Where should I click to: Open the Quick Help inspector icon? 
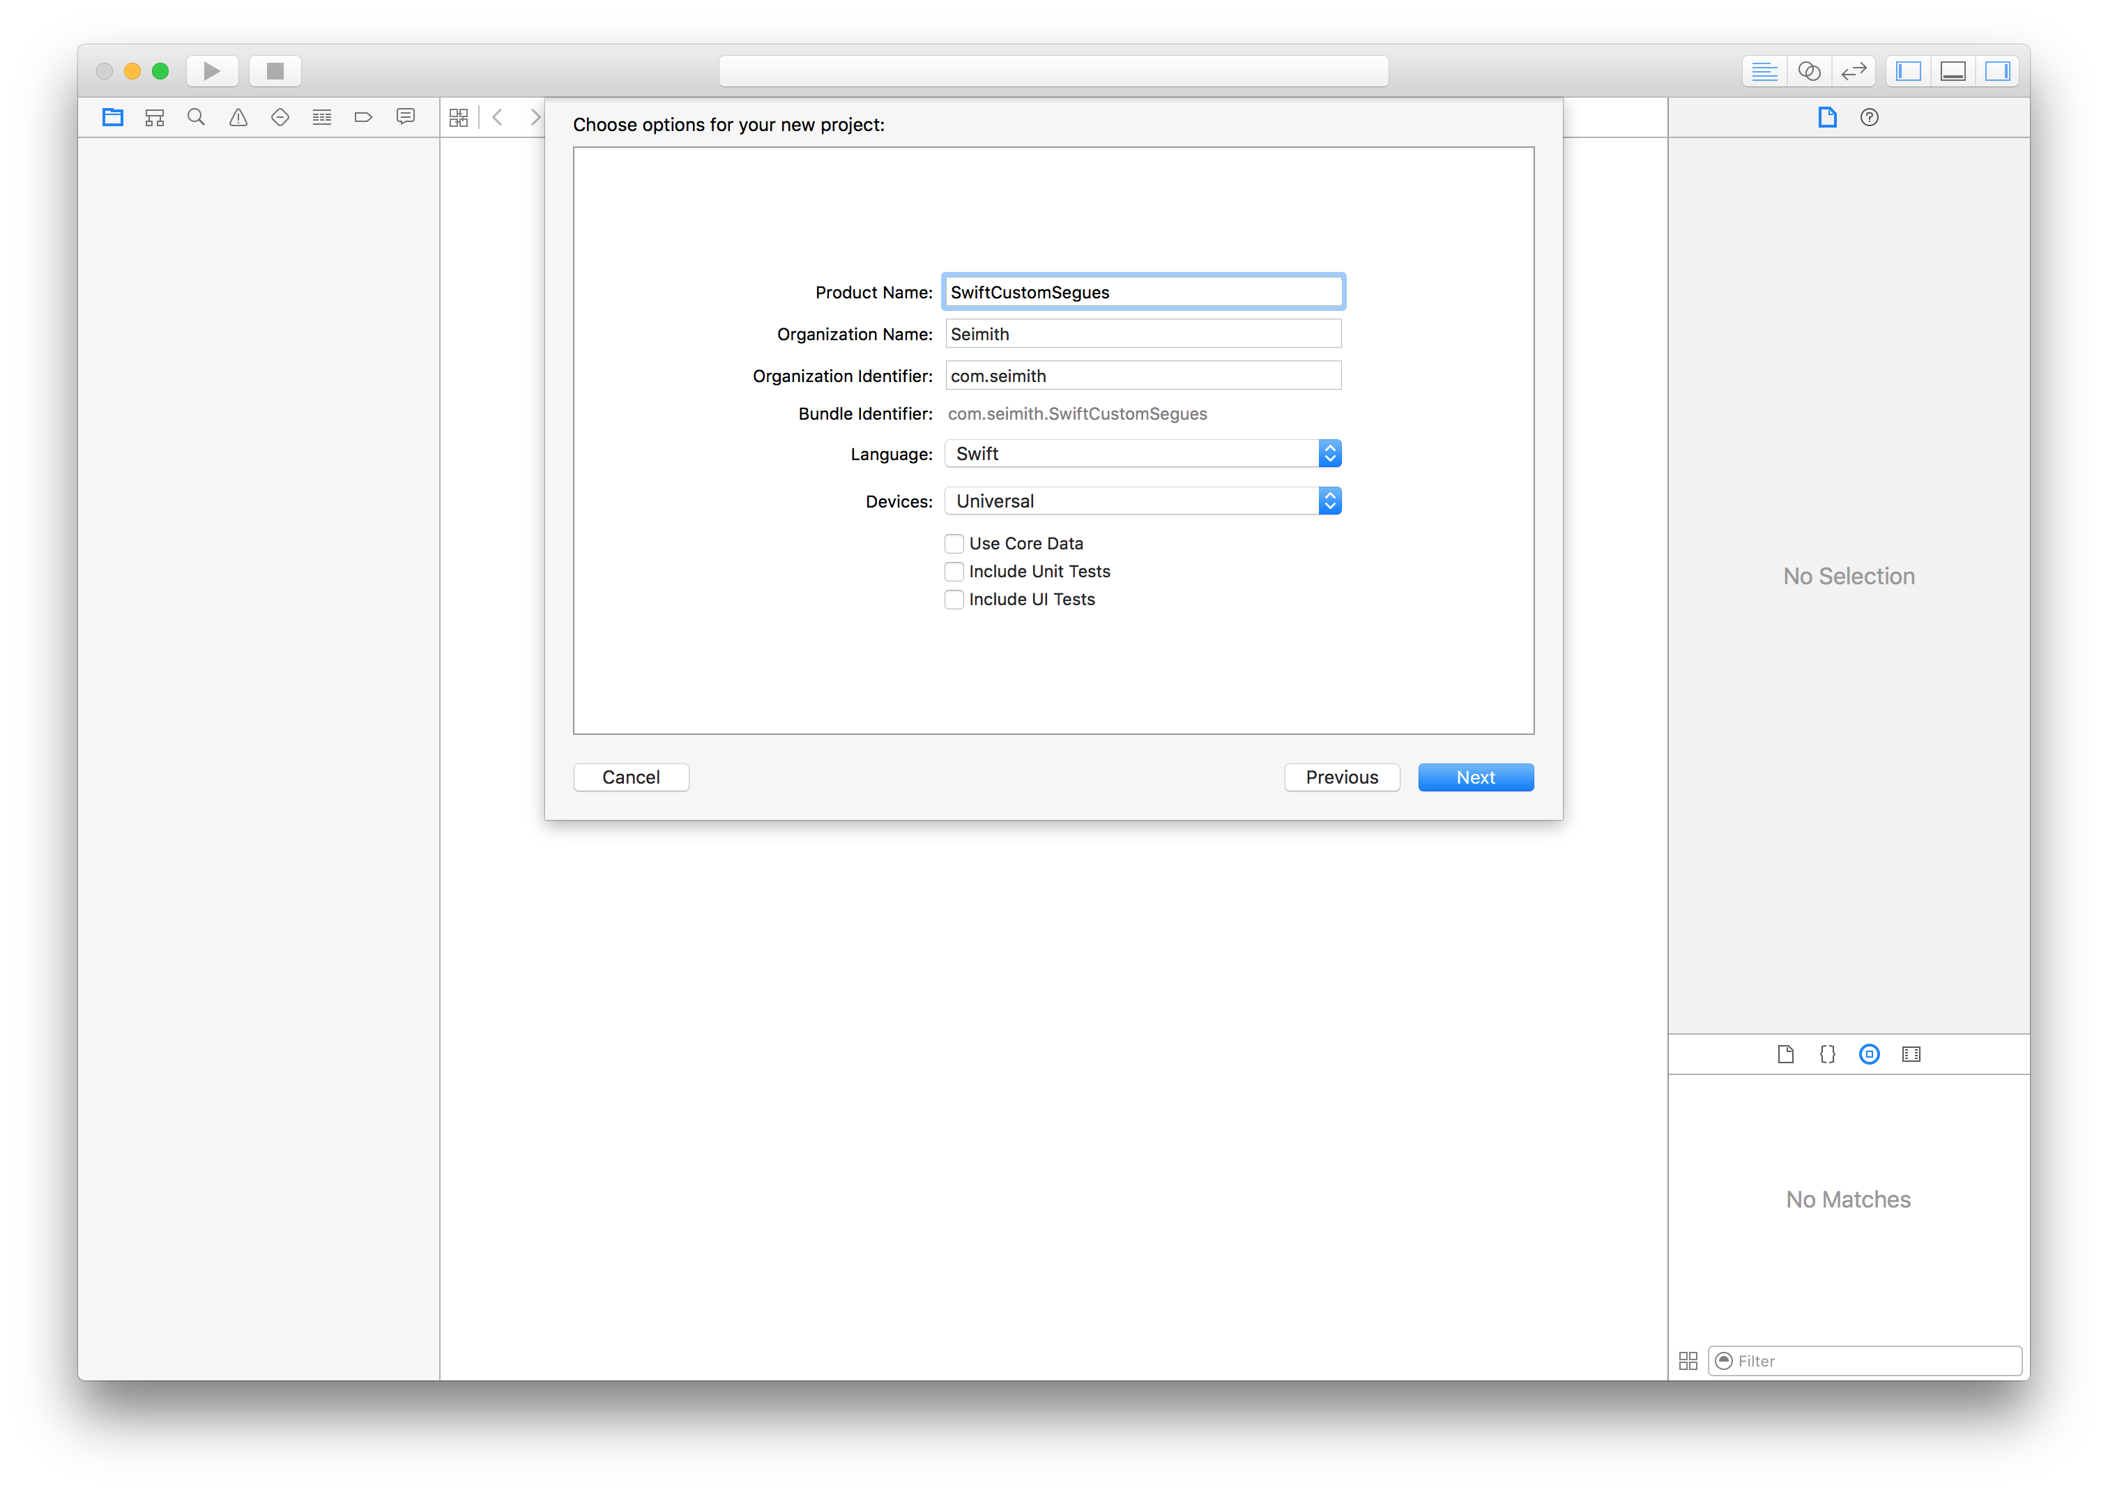pos(1869,116)
